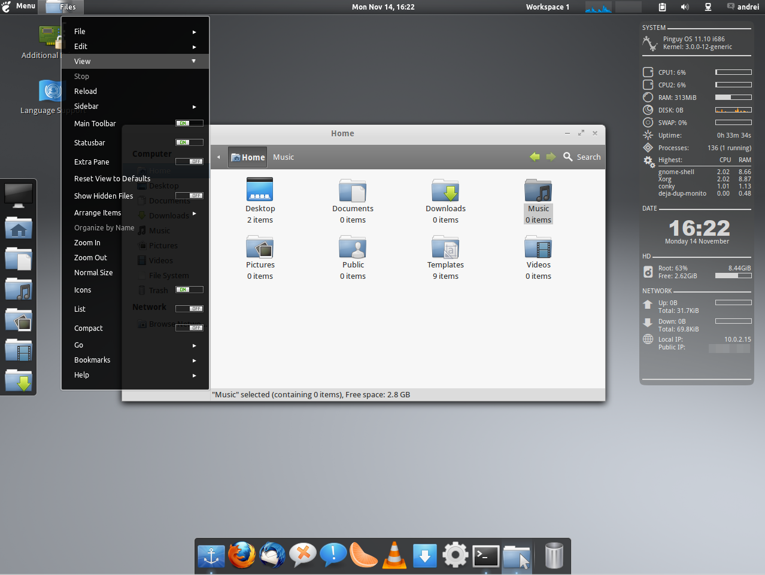Open the orange slice app in dock
The image size is (765, 575).
363,555
